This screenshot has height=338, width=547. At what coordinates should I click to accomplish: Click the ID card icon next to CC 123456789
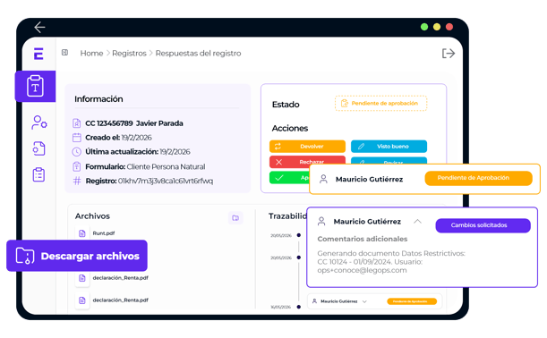pos(76,123)
